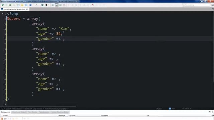
Task: Click the Ln Col position indicator
Action: [x=187, y=109]
